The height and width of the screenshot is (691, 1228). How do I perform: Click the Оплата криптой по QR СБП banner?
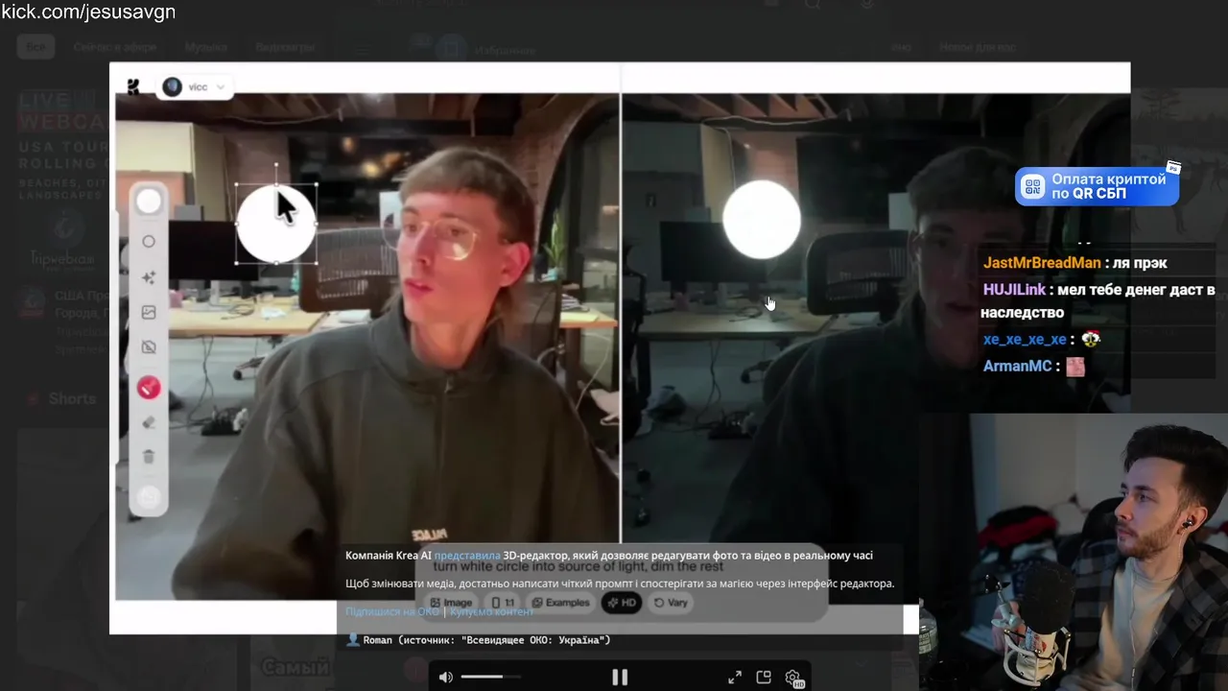(x=1098, y=186)
